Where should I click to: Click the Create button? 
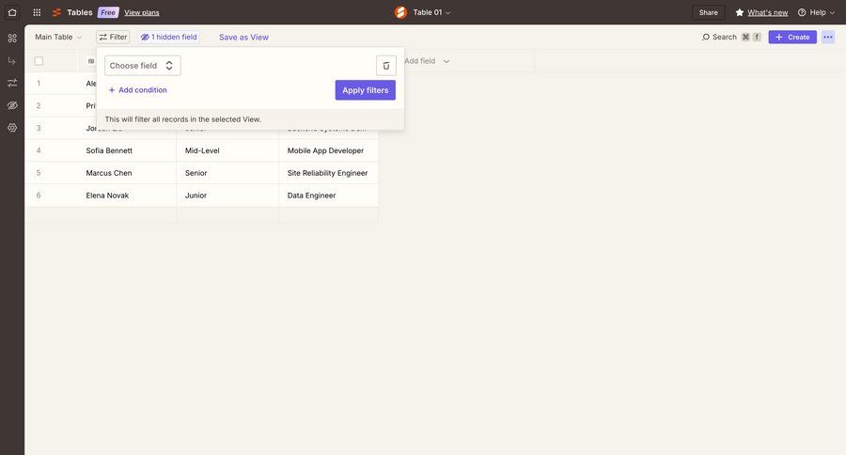[x=792, y=38]
